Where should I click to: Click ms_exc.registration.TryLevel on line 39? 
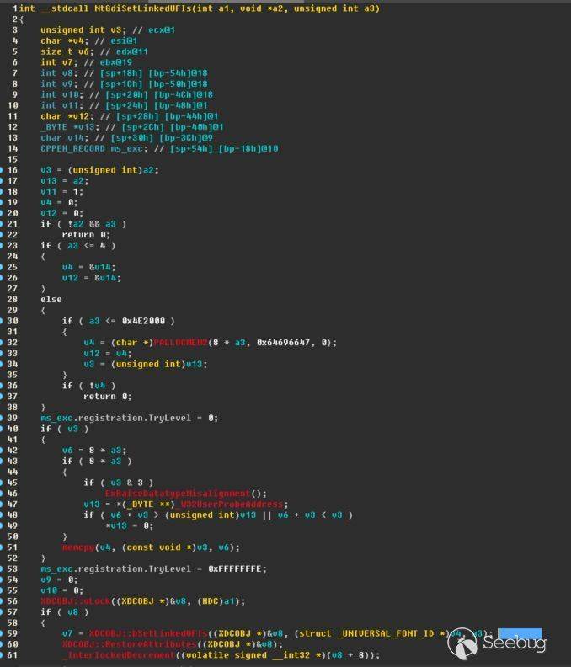(115, 418)
